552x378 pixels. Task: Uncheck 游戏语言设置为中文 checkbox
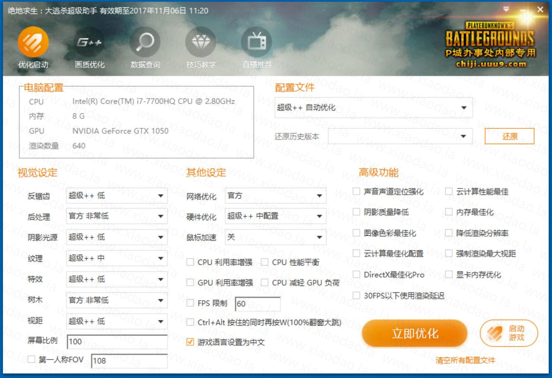click(x=190, y=342)
